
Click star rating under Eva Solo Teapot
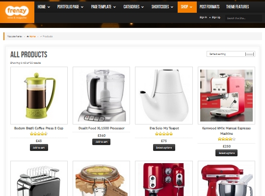164,134
